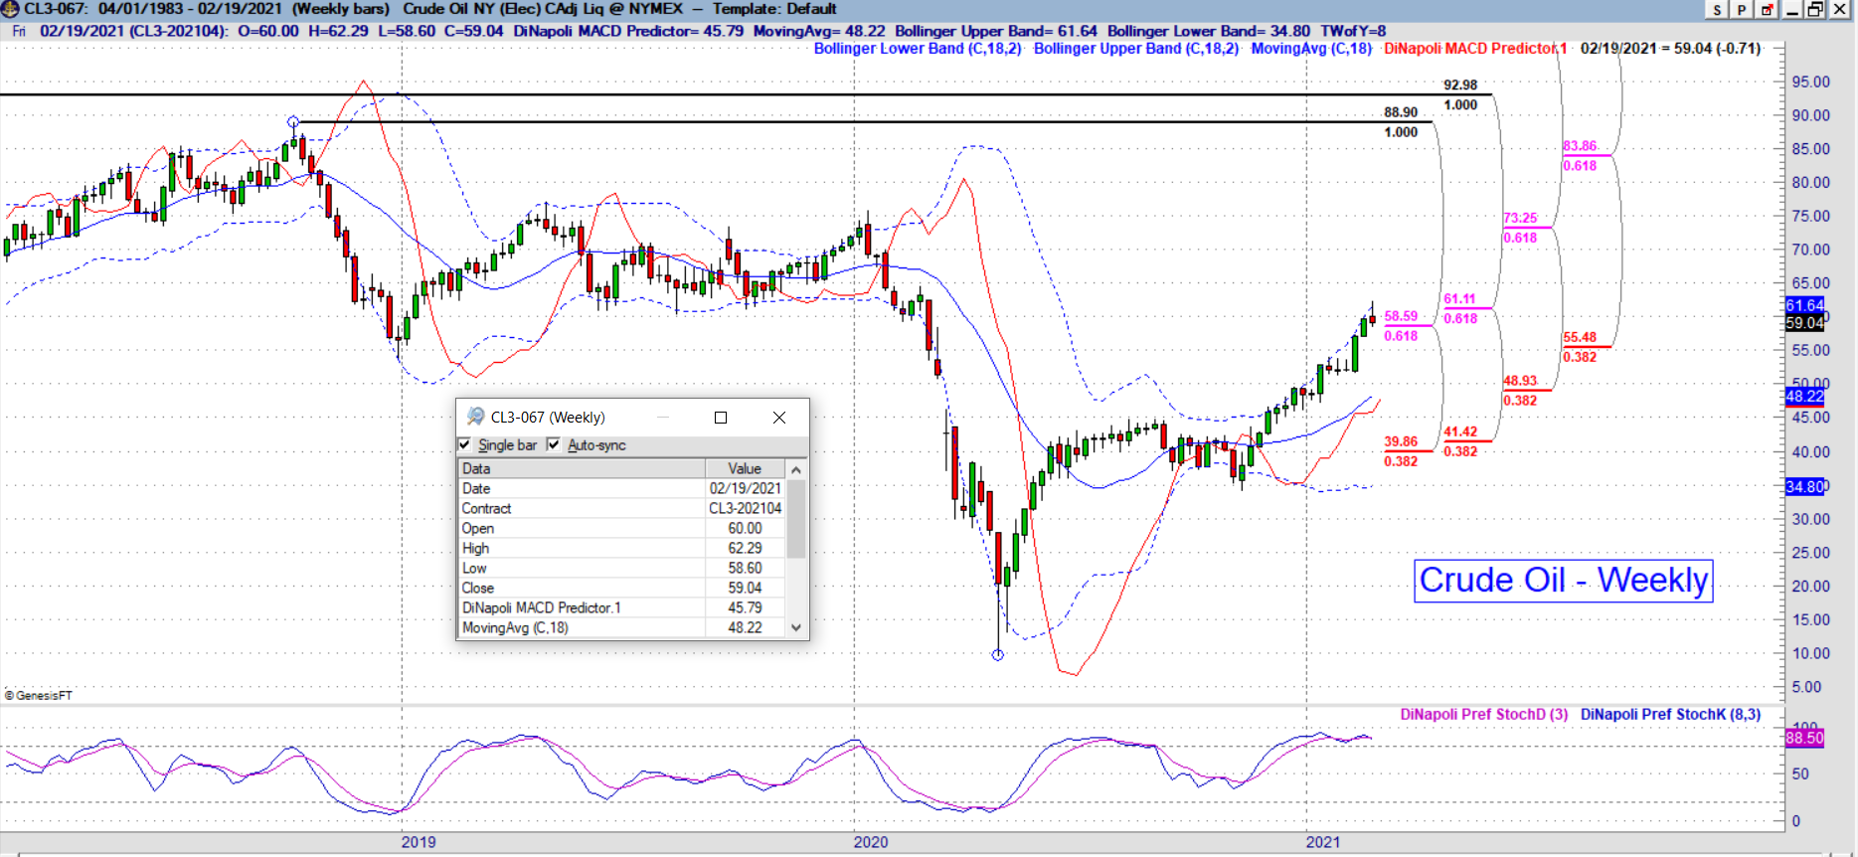Click the 41.42 retracement label
This screenshot has width=1858, height=857.
click(1460, 431)
